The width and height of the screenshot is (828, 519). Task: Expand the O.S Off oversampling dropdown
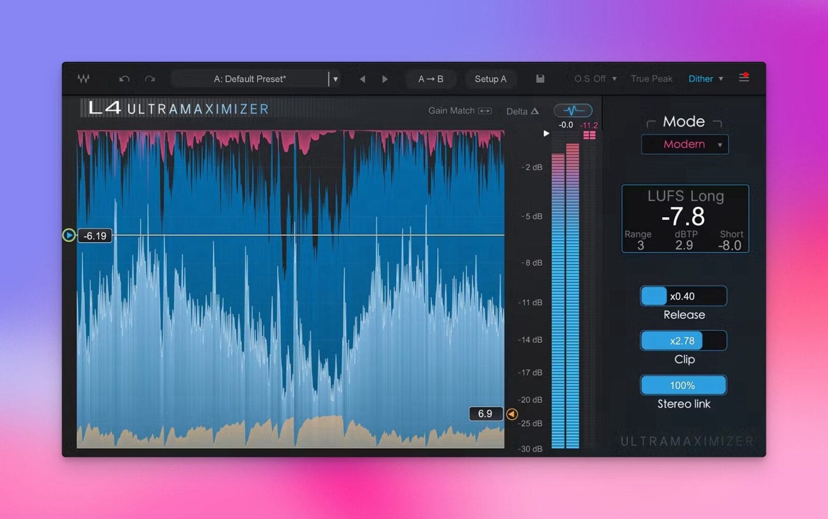[595, 79]
